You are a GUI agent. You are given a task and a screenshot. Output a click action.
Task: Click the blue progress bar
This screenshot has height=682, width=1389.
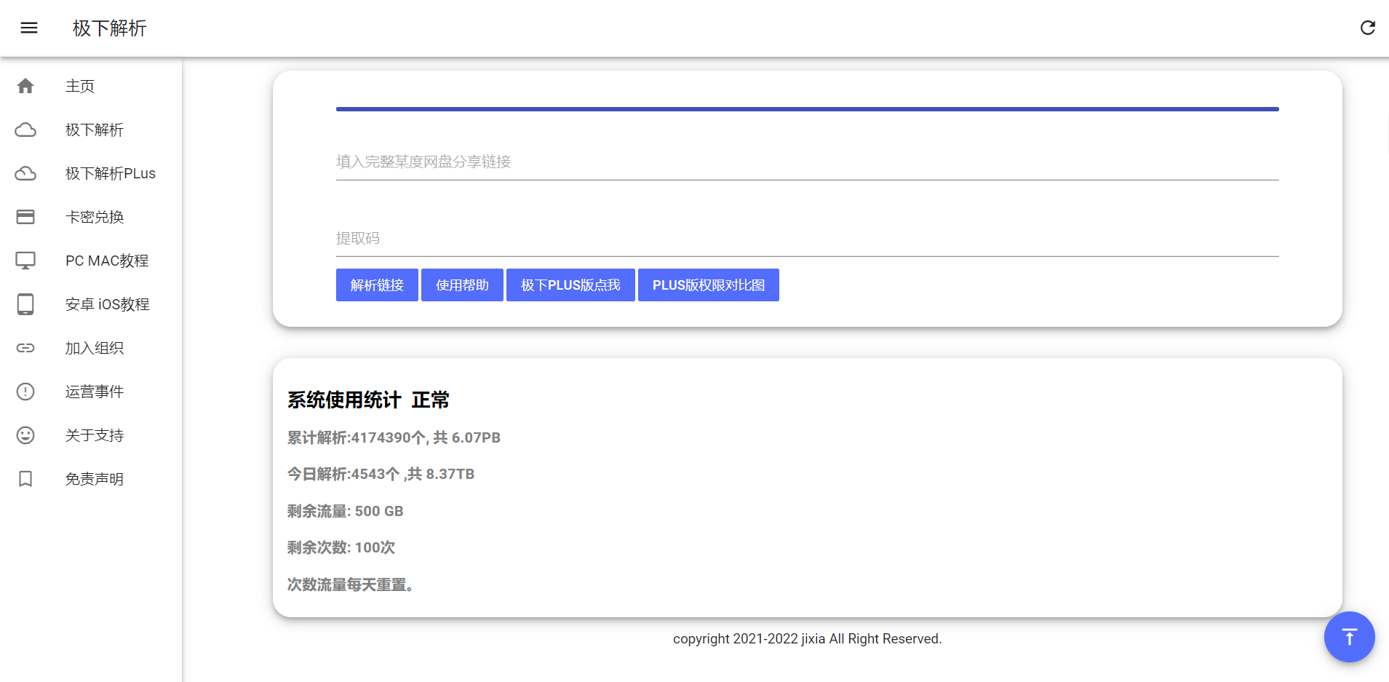(x=808, y=109)
